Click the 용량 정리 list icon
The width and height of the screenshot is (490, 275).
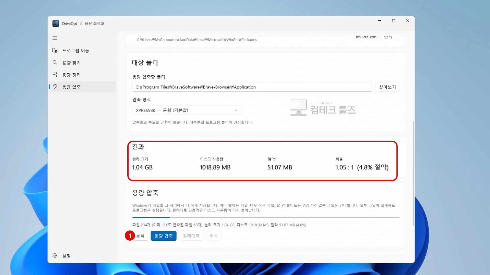(x=55, y=75)
